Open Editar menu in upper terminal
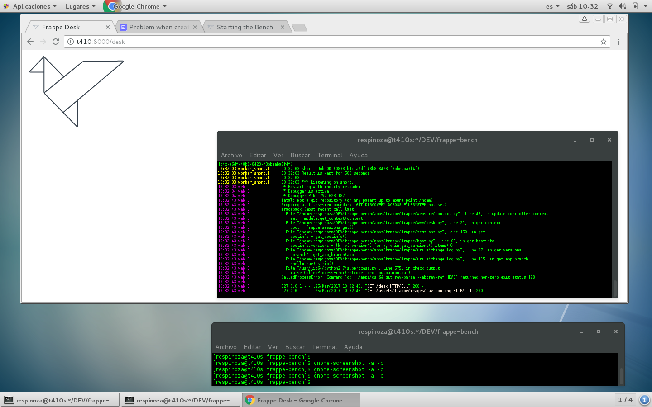This screenshot has width=652, height=407. 258,155
